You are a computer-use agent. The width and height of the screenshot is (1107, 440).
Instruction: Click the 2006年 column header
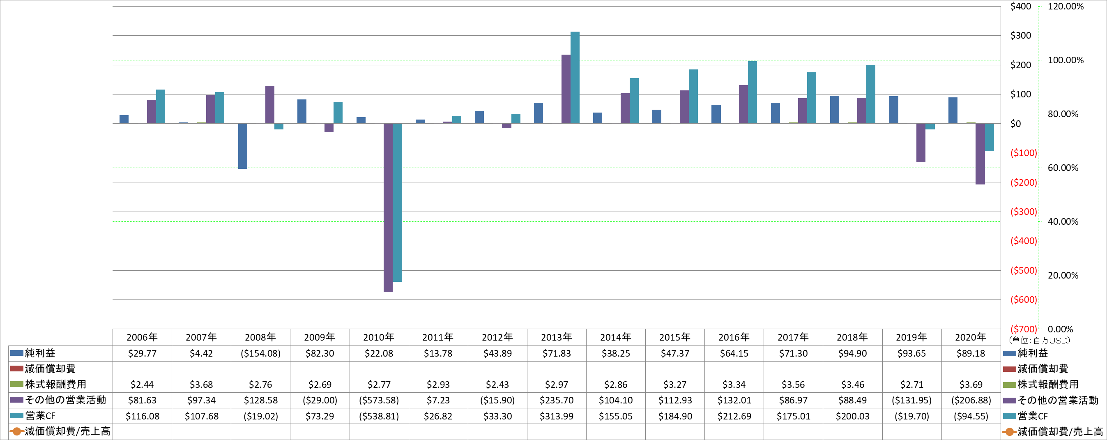point(142,337)
